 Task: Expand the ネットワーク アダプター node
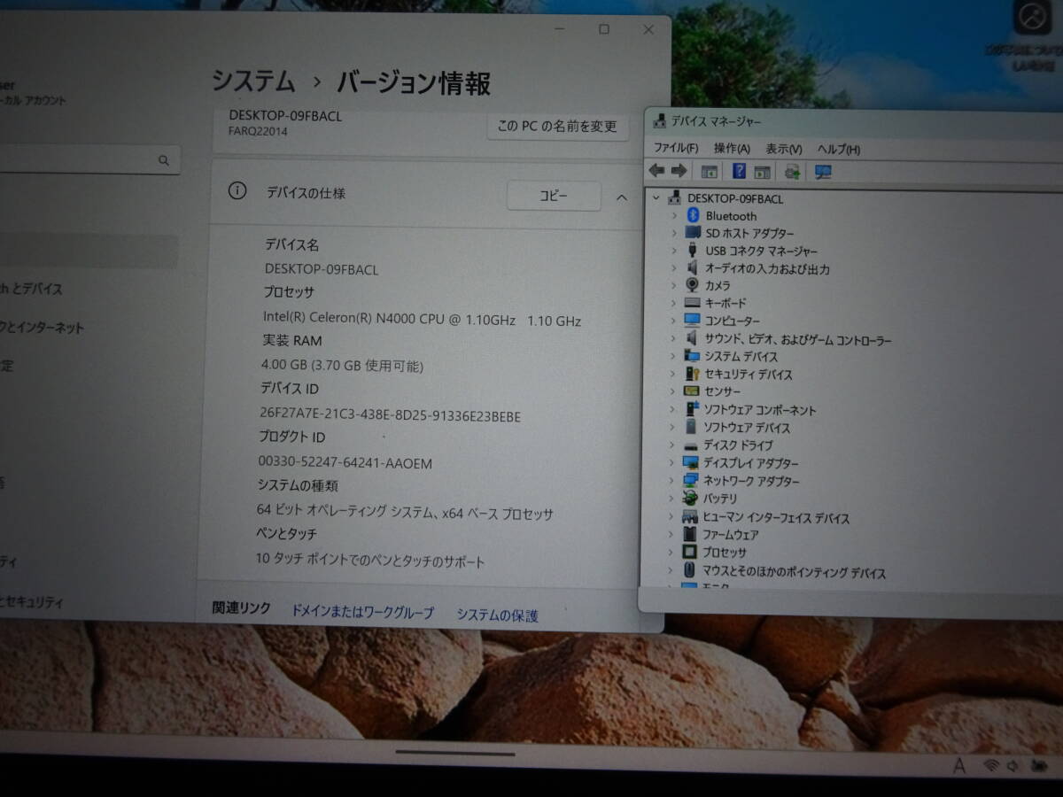click(x=671, y=481)
